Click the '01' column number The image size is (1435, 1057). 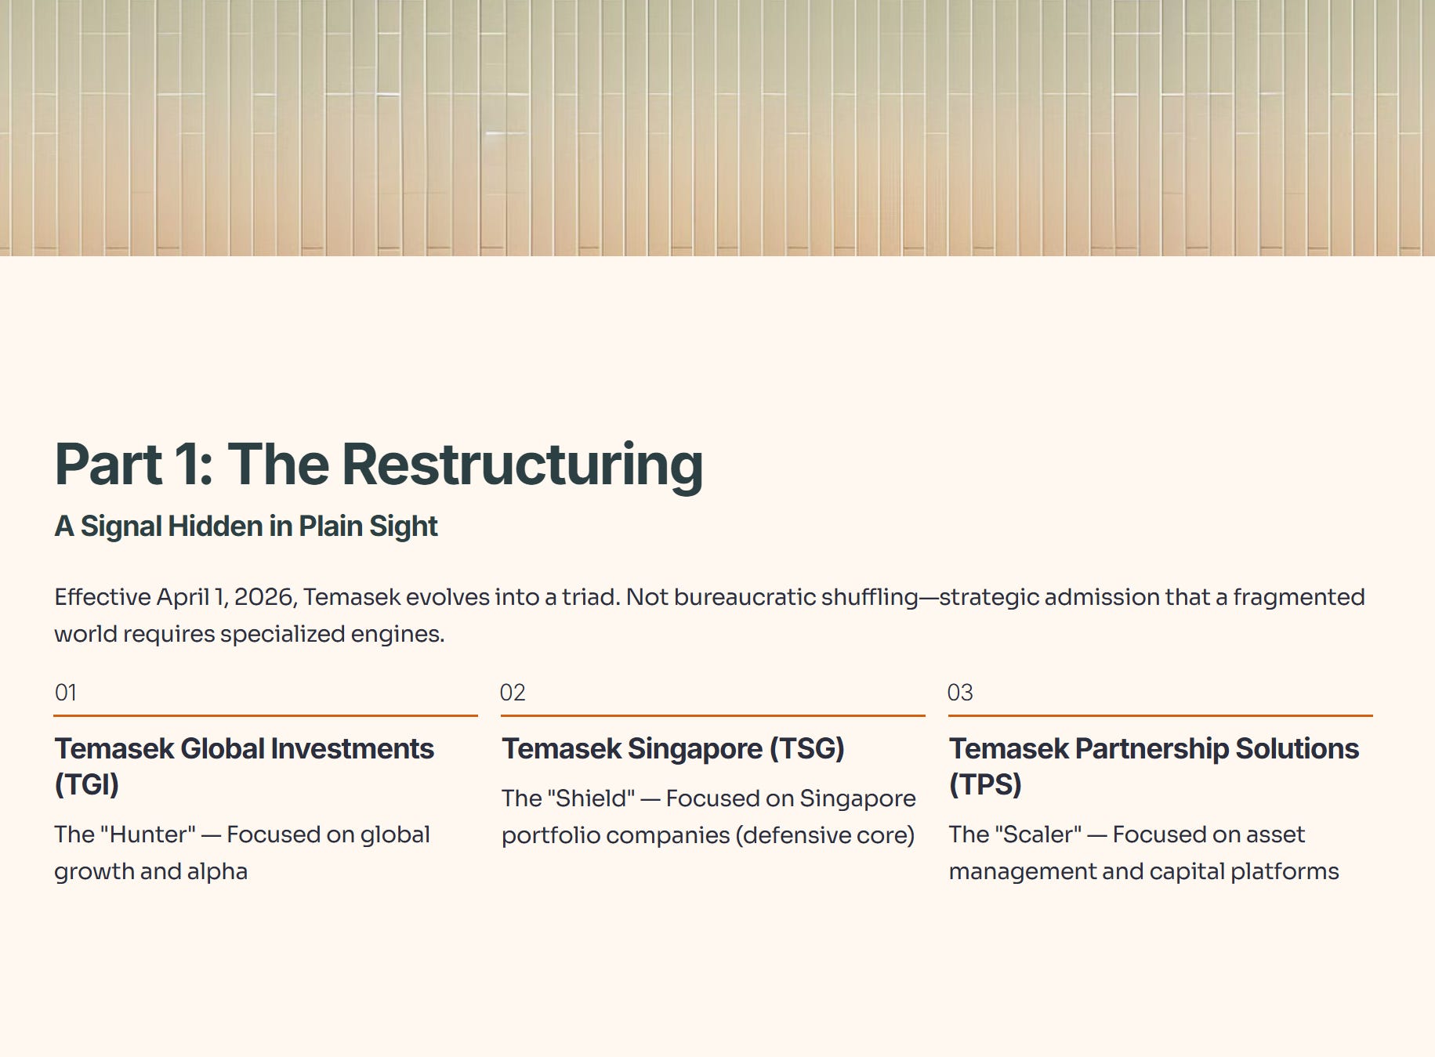[x=66, y=693]
